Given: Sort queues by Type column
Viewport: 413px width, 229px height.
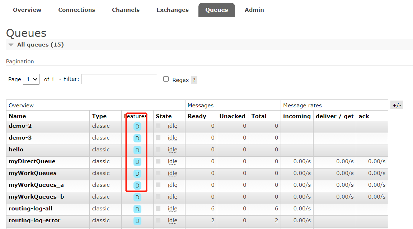Looking at the screenshot, I should (x=99, y=116).
